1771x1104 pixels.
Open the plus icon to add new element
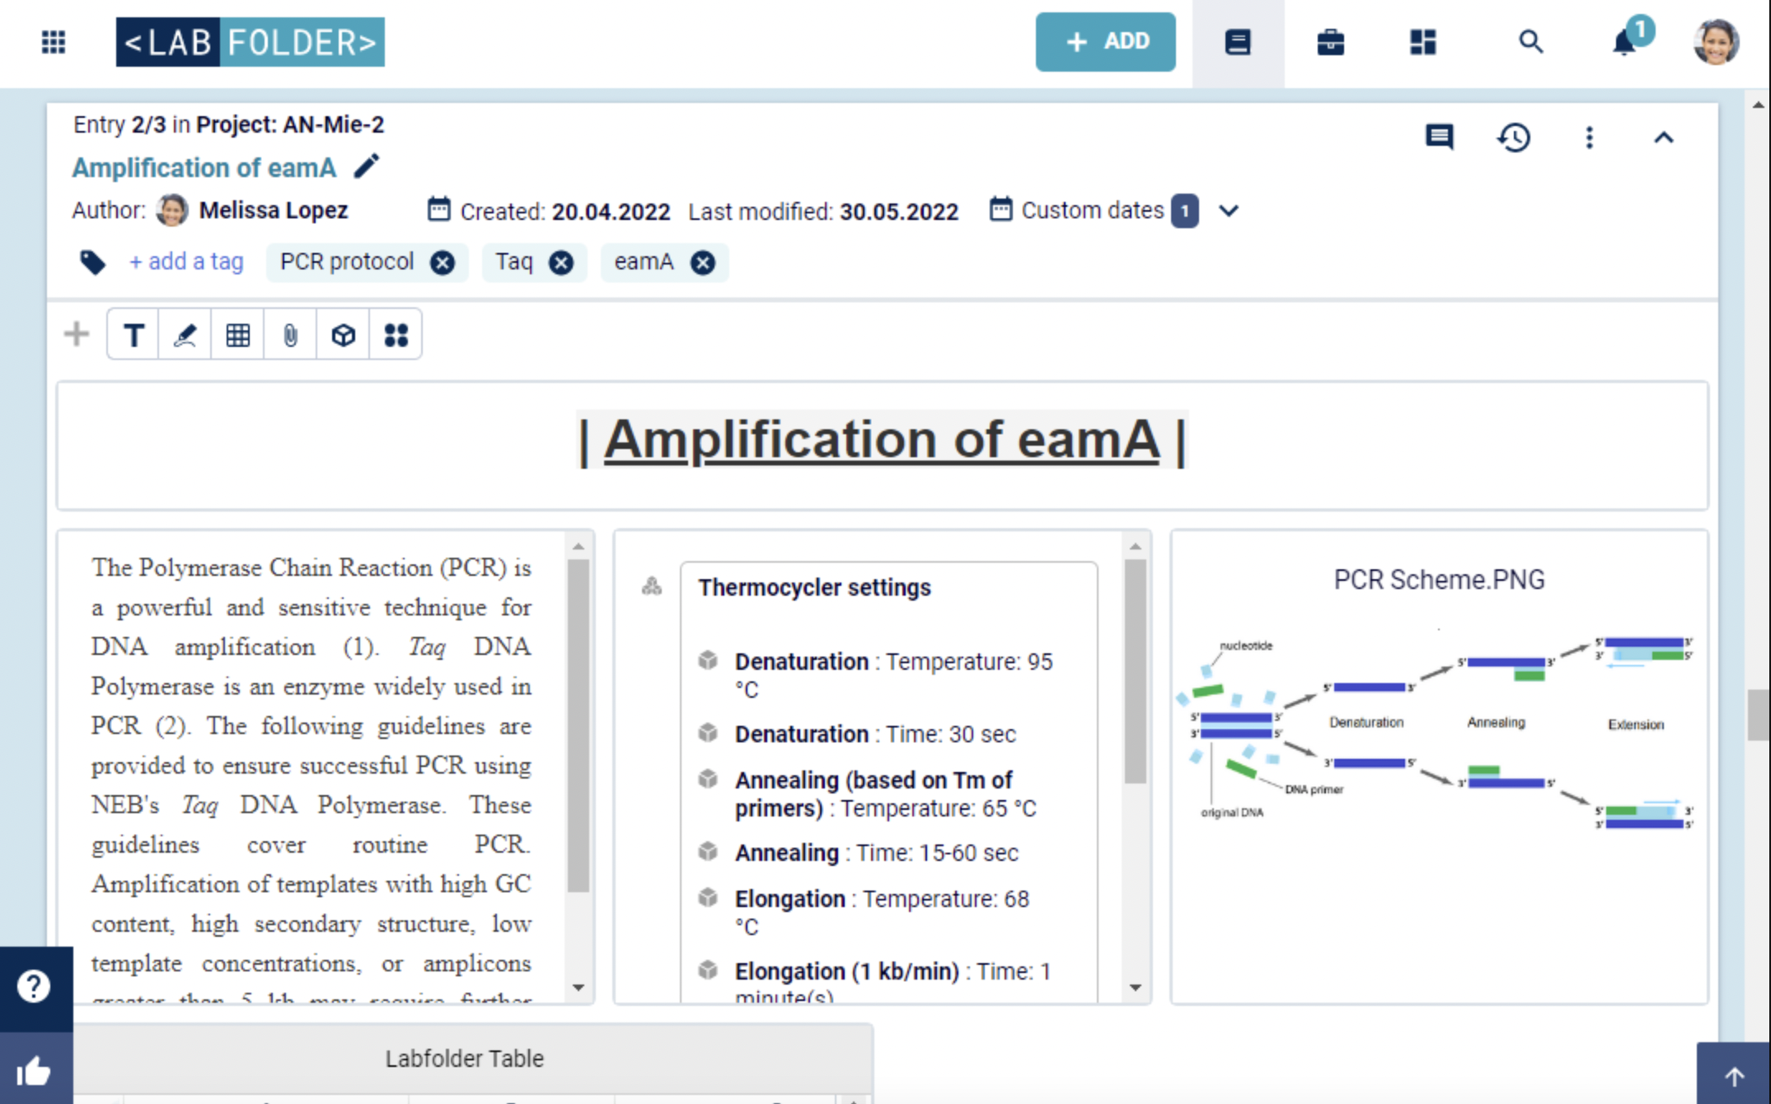(75, 334)
